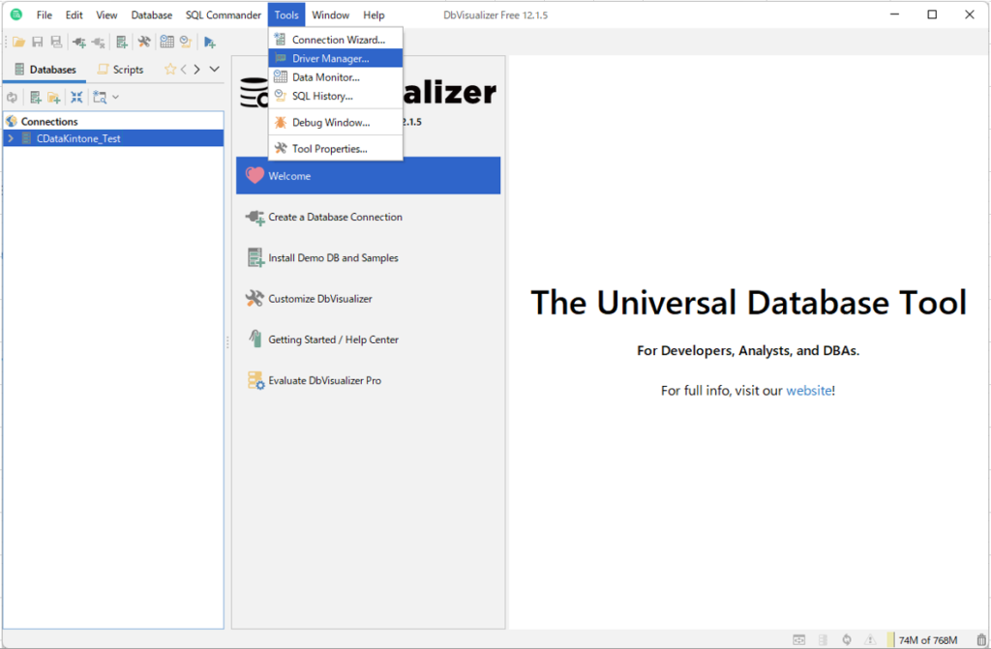Choose Connection Wizard from Tools menu
991x649 pixels.
coord(336,40)
